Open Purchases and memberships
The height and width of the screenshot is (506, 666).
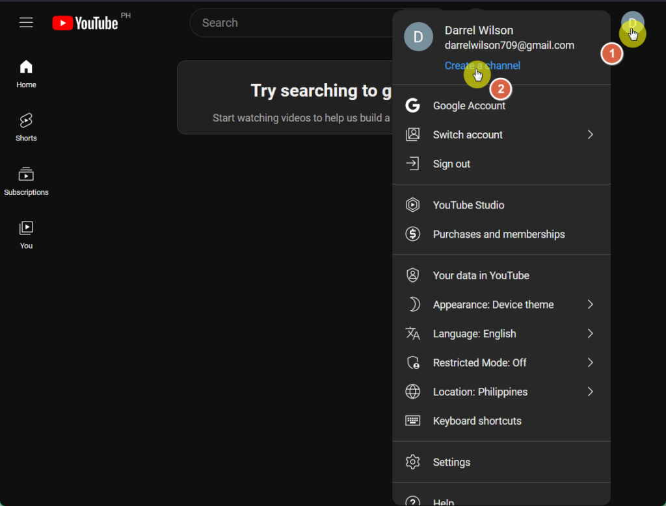tap(501, 234)
